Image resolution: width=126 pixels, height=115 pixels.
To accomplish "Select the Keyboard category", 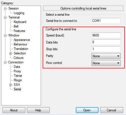I will [x=20, y=22].
